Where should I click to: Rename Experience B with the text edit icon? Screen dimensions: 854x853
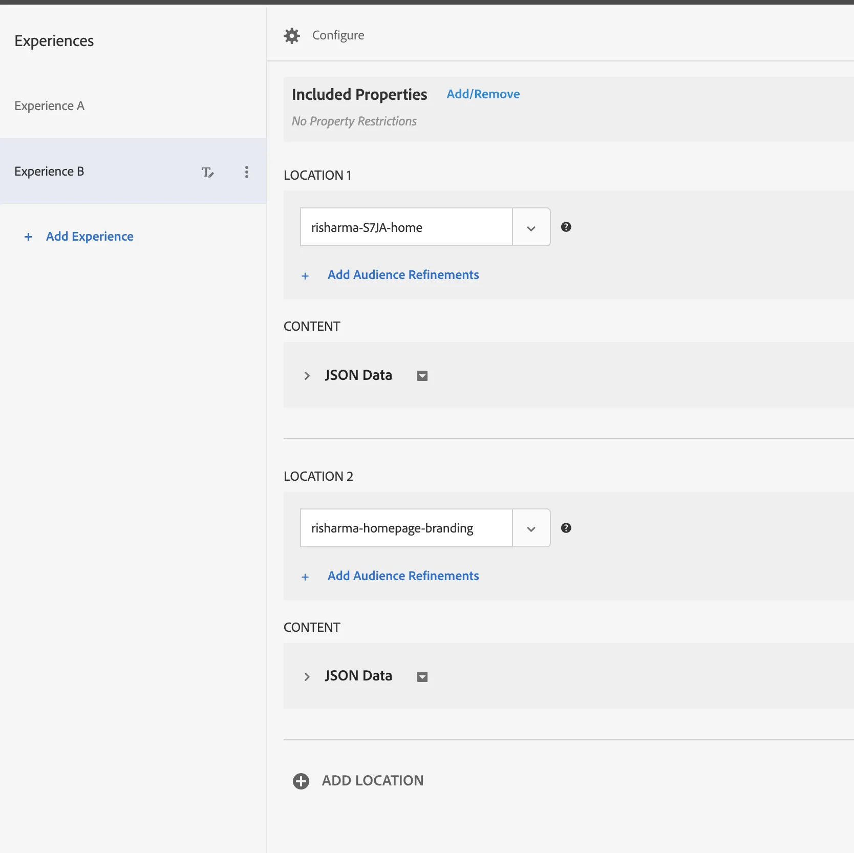pos(207,172)
